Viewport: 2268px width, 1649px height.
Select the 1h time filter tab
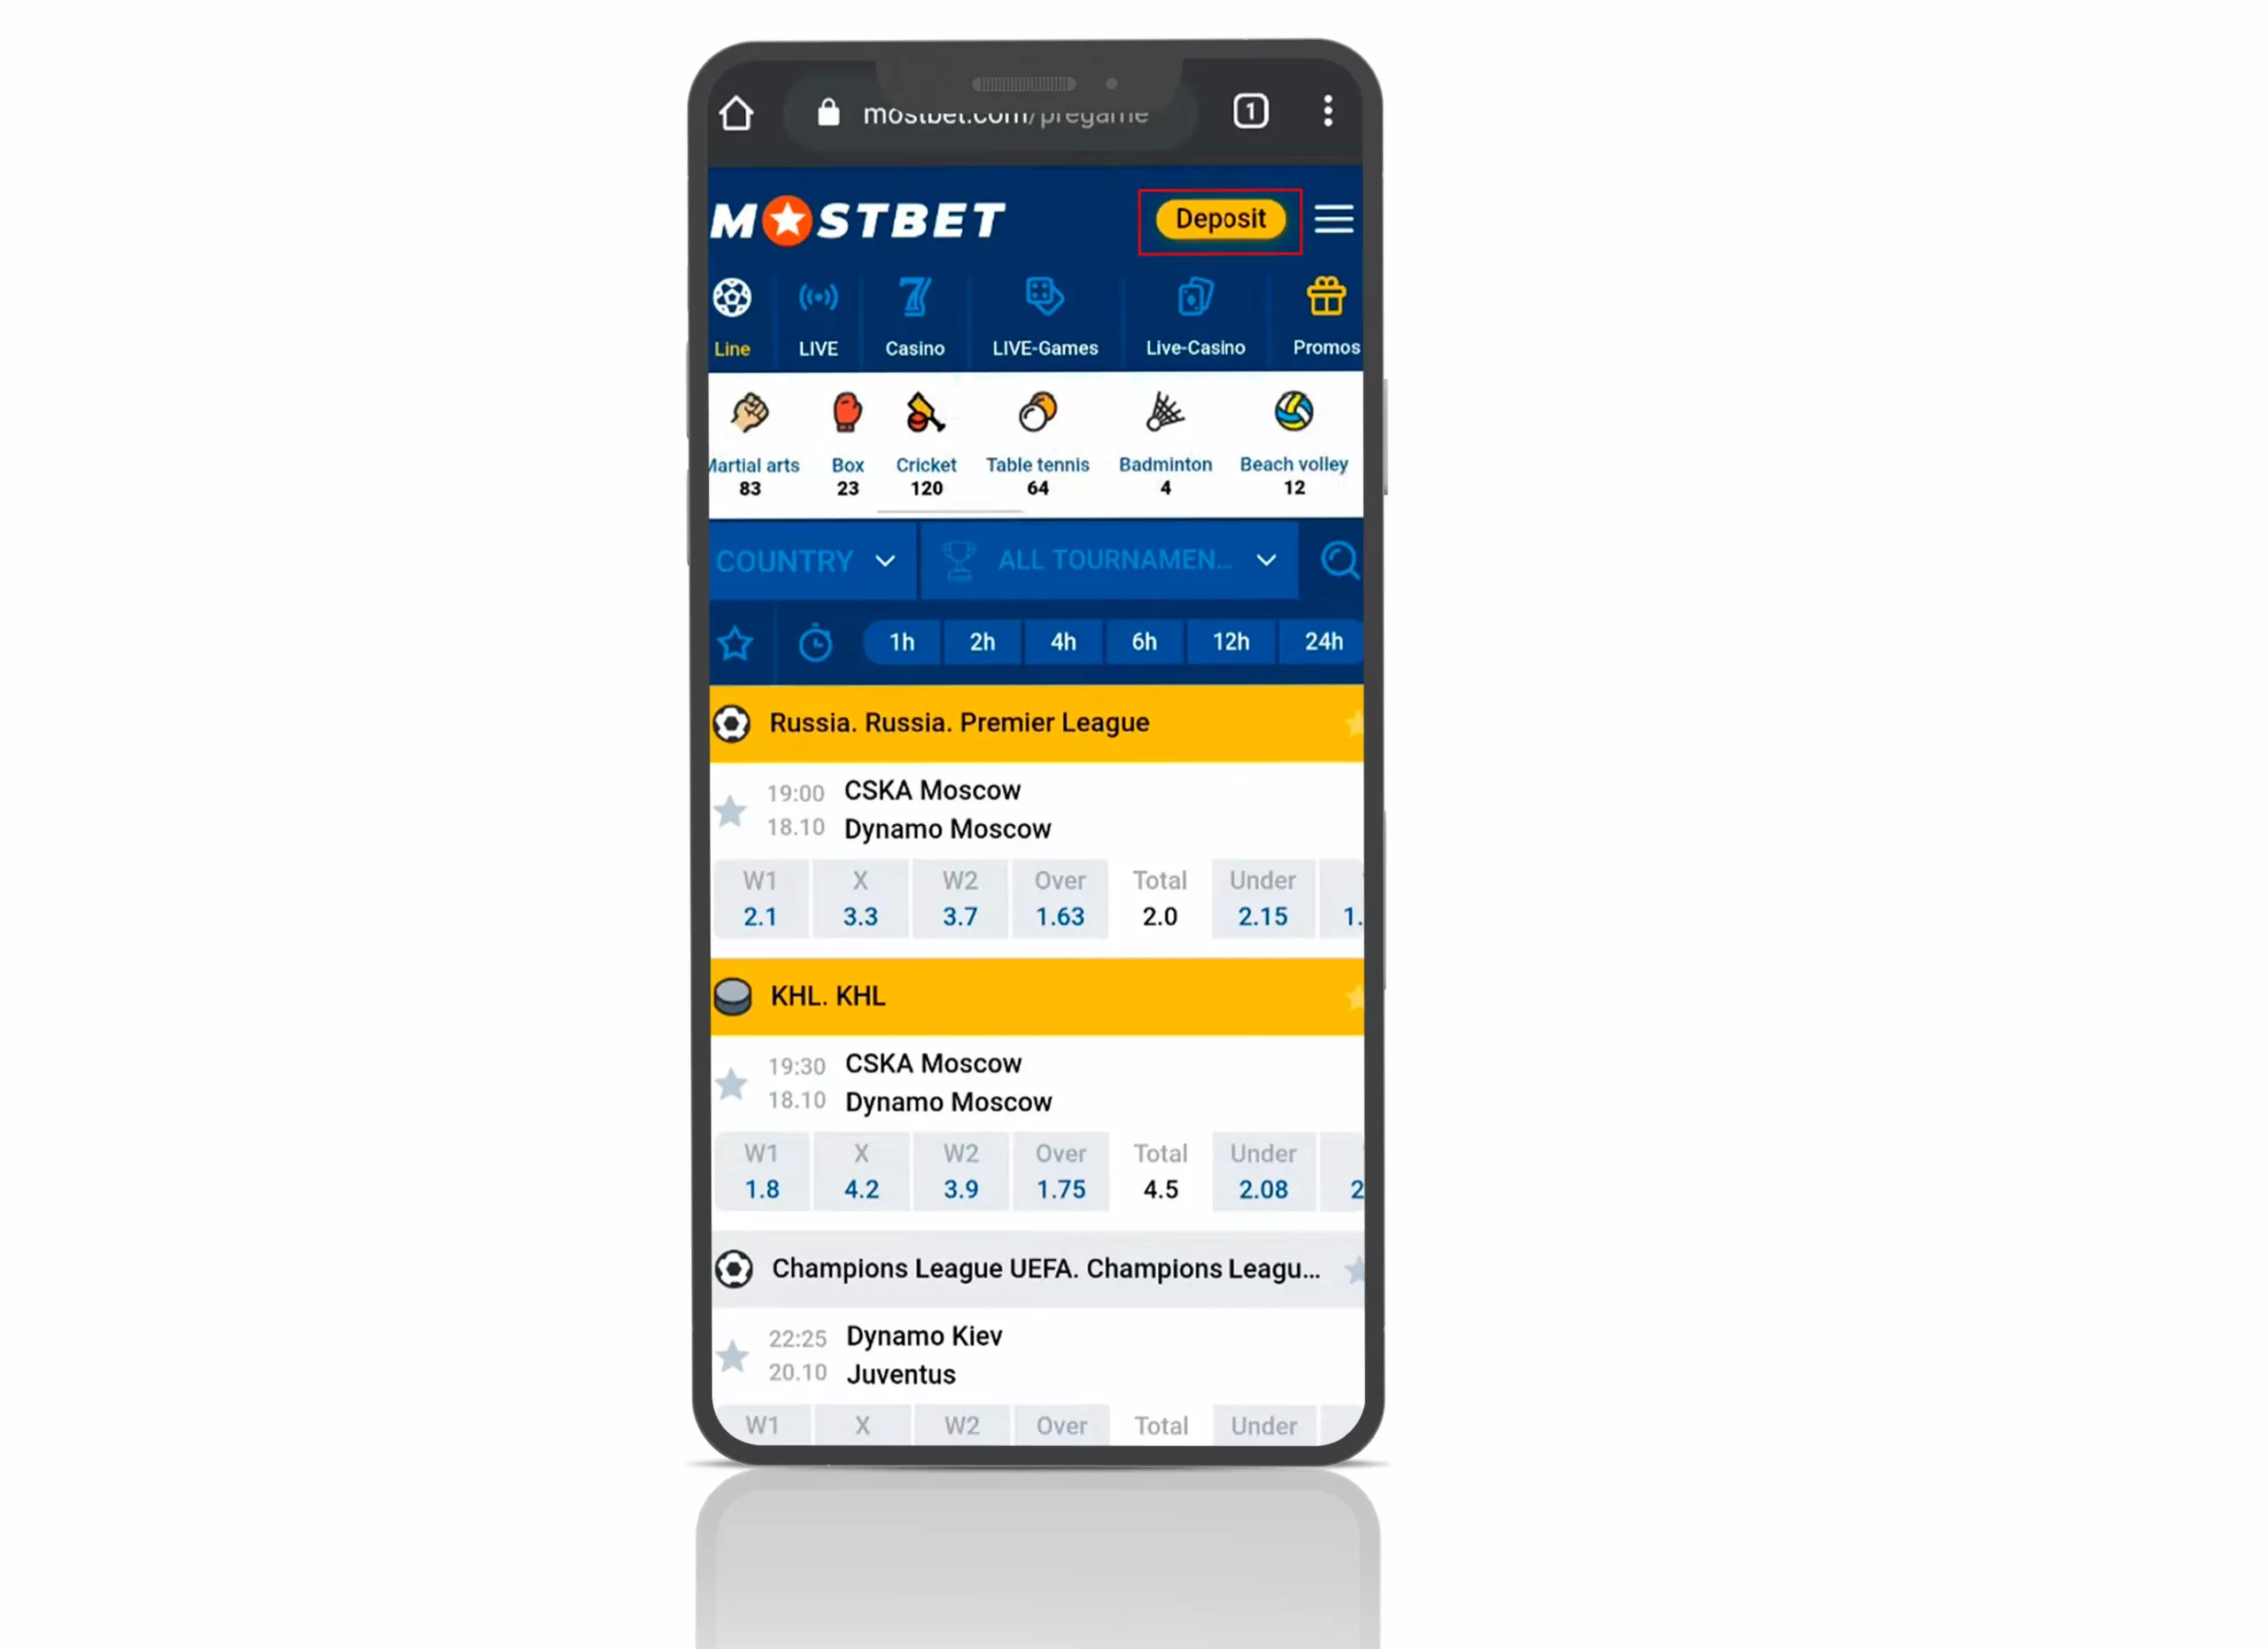pos(900,642)
